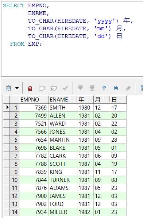Viewport: 143px width, 218px height.
Task: Click cell containing WARD
Action: point(63,124)
